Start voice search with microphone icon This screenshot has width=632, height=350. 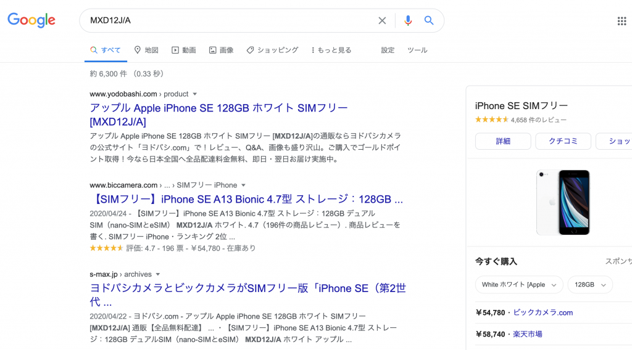[408, 20]
